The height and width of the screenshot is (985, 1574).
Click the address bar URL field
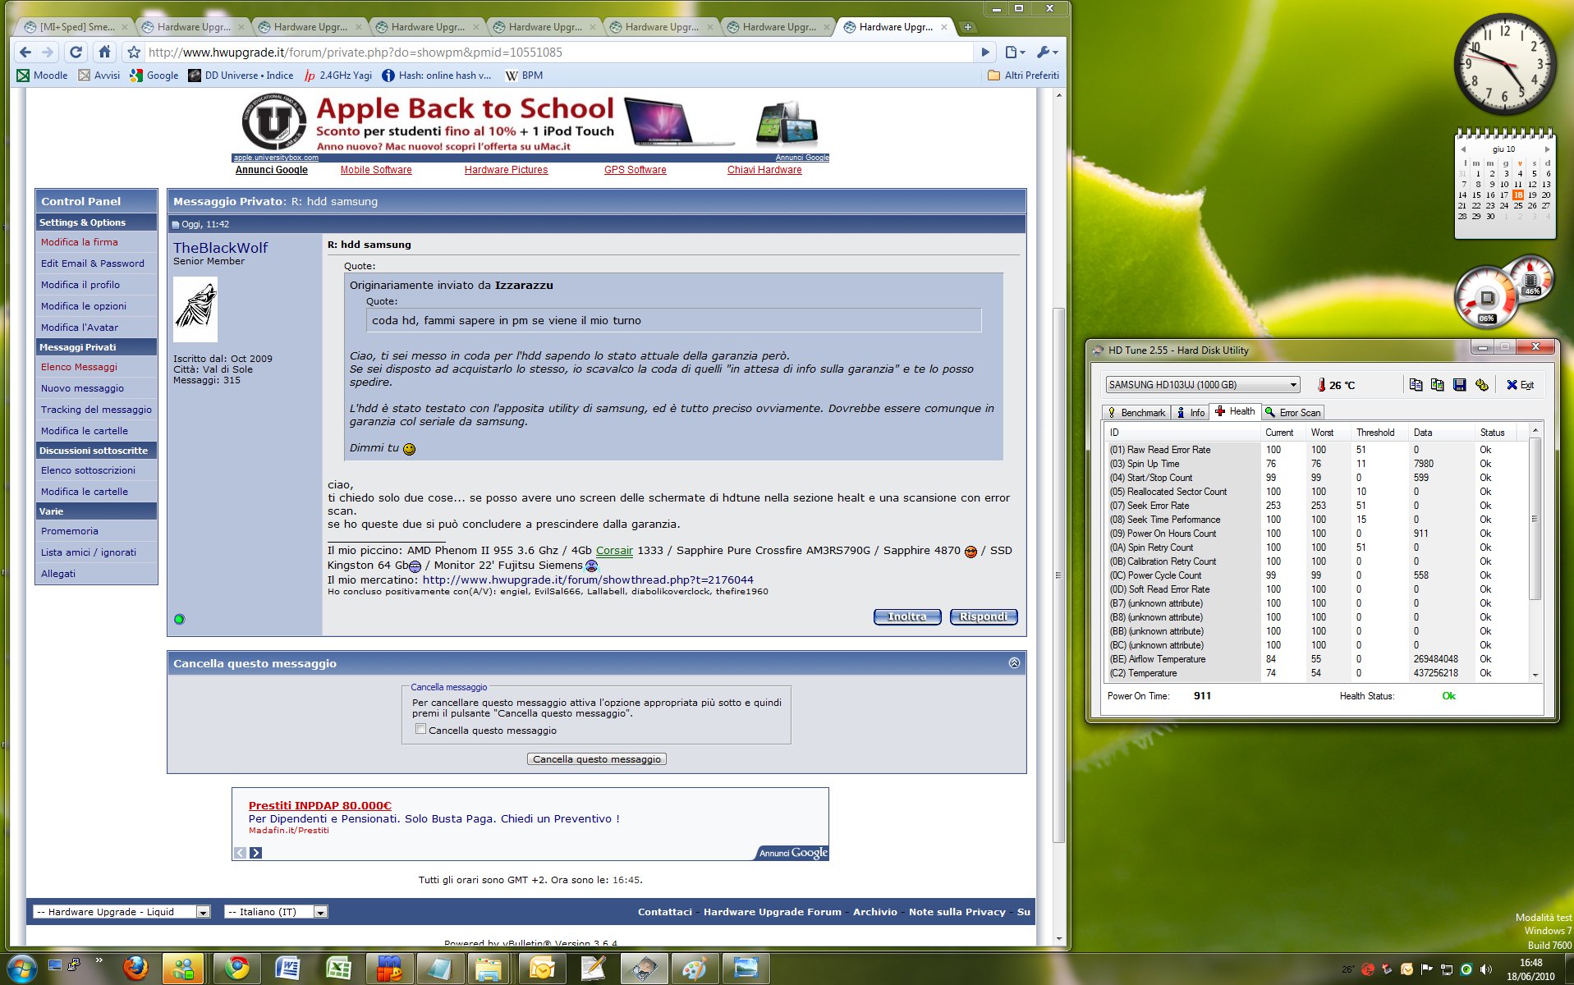(558, 52)
